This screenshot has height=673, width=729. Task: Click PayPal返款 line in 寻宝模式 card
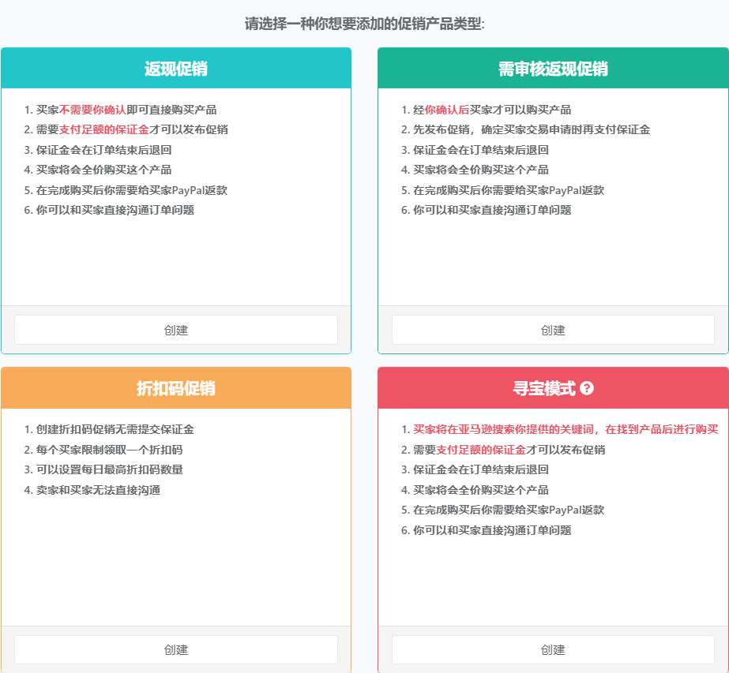pyautogui.click(x=509, y=510)
